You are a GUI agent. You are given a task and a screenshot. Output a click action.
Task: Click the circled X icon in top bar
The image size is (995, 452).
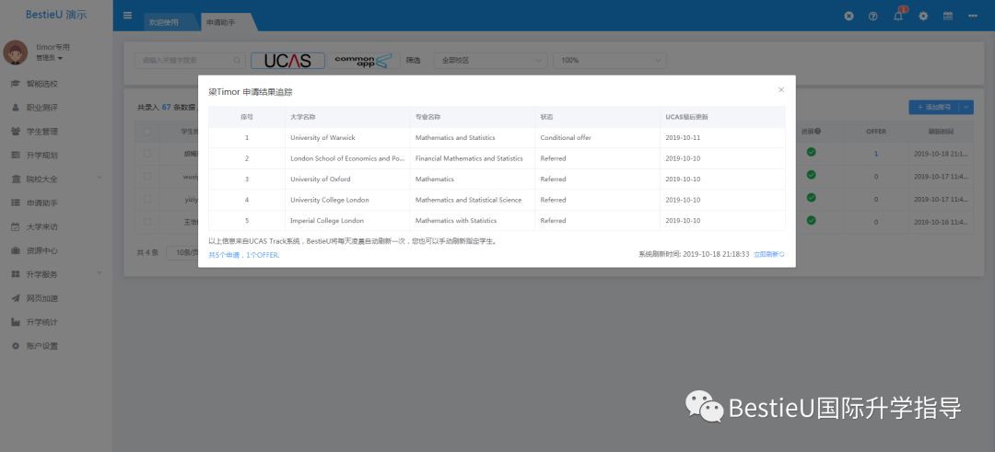pyautogui.click(x=849, y=16)
